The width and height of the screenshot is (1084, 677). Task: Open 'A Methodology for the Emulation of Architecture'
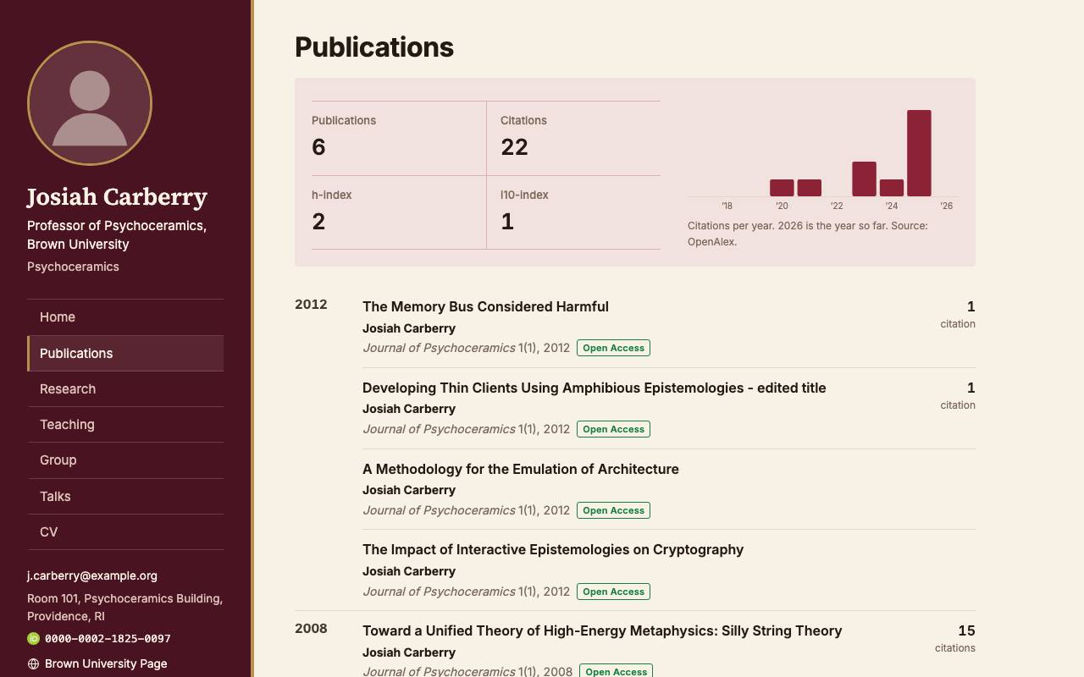(521, 469)
